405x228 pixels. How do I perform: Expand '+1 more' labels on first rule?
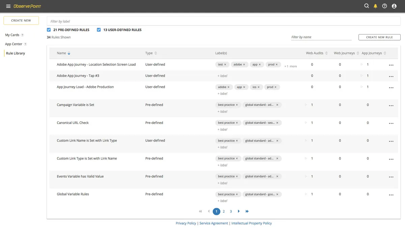291,67
